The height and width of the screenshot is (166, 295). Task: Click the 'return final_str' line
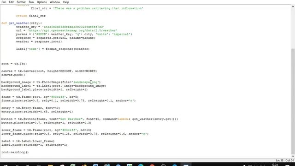tap(31, 16)
